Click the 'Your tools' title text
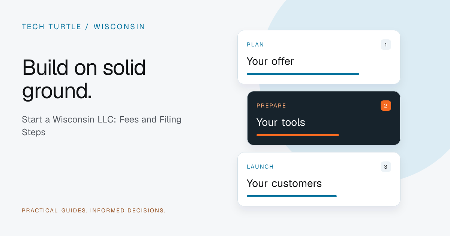The width and height of the screenshot is (450, 236). pyautogui.click(x=281, y=122)
